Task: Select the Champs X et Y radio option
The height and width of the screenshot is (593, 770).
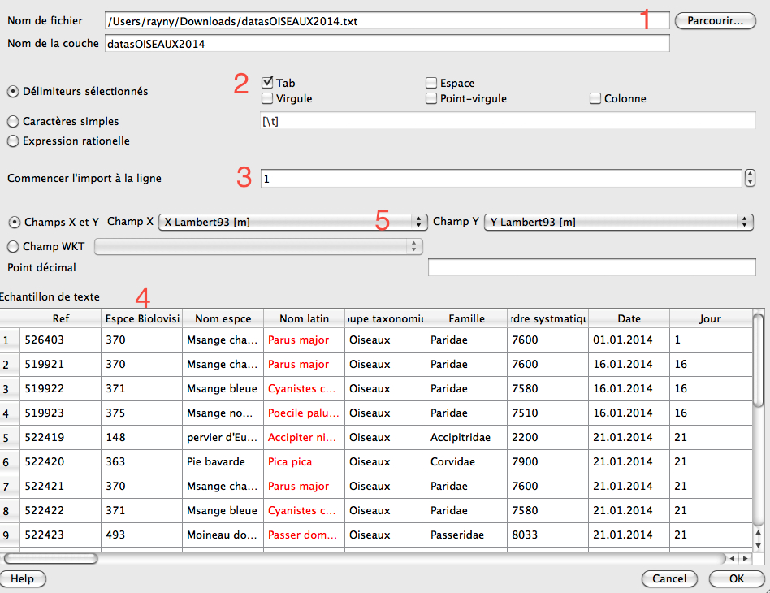Action: [x=15, y=222]
